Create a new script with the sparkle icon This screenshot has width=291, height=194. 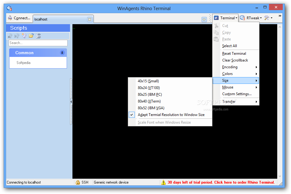coord(24,36)
